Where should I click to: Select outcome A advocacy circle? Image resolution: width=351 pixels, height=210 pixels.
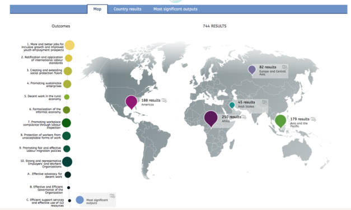click(x=68, y=175)
